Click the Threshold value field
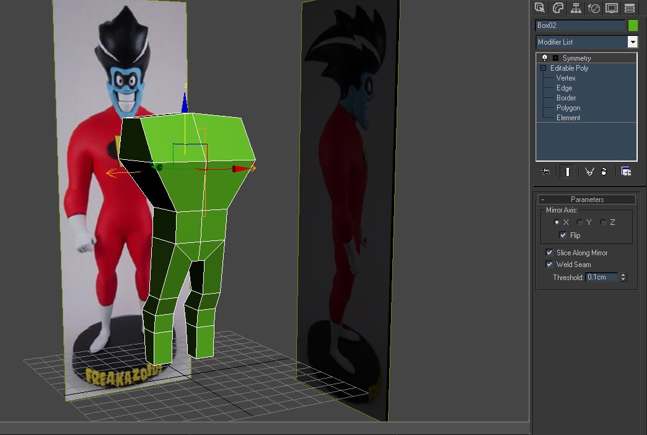Screen dimensions: 647x435 point(602,277)
